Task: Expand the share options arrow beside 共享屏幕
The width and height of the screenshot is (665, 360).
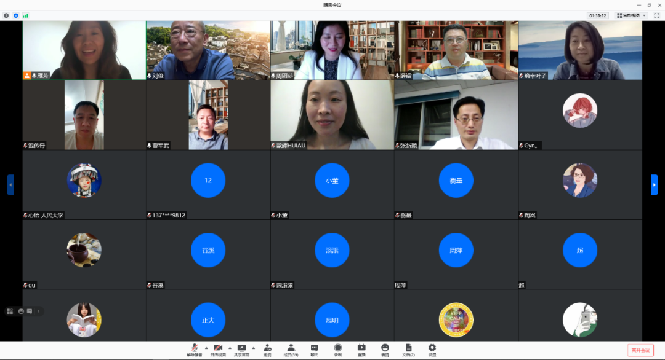Action: 254,348
